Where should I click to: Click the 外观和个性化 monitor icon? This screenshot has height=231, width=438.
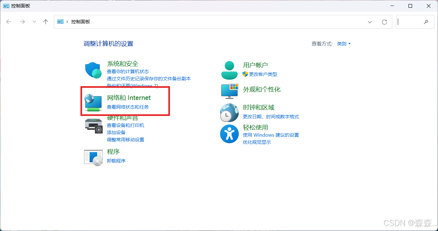(x=229, y=91)
